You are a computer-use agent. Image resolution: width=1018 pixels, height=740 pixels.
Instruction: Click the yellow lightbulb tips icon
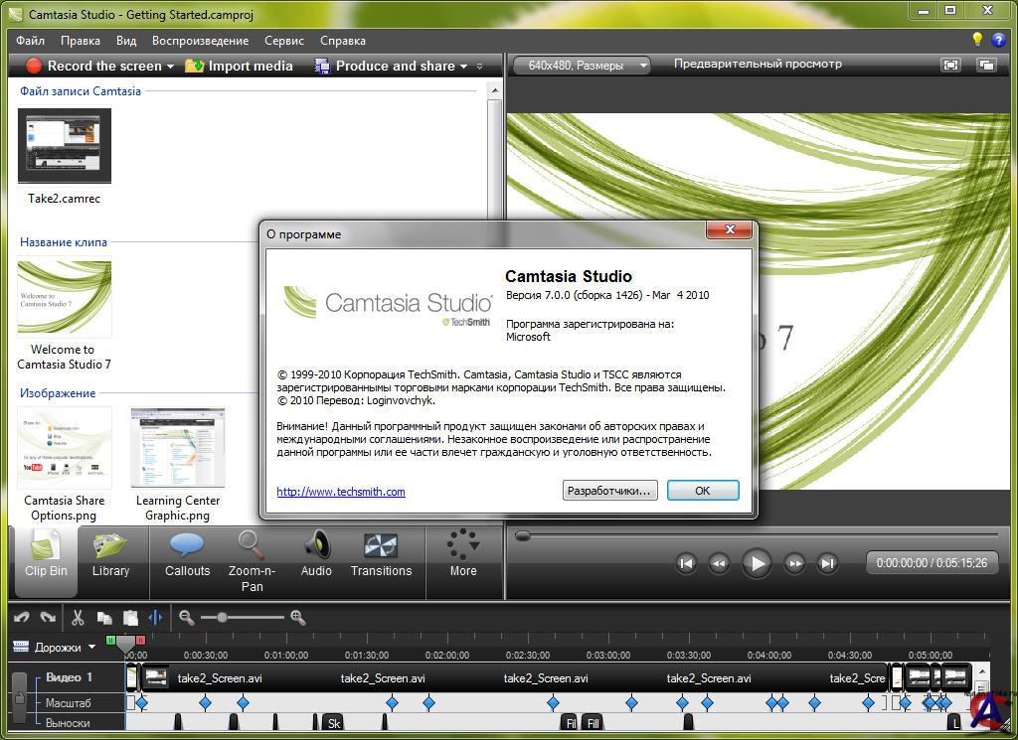[x=977, y=40]
